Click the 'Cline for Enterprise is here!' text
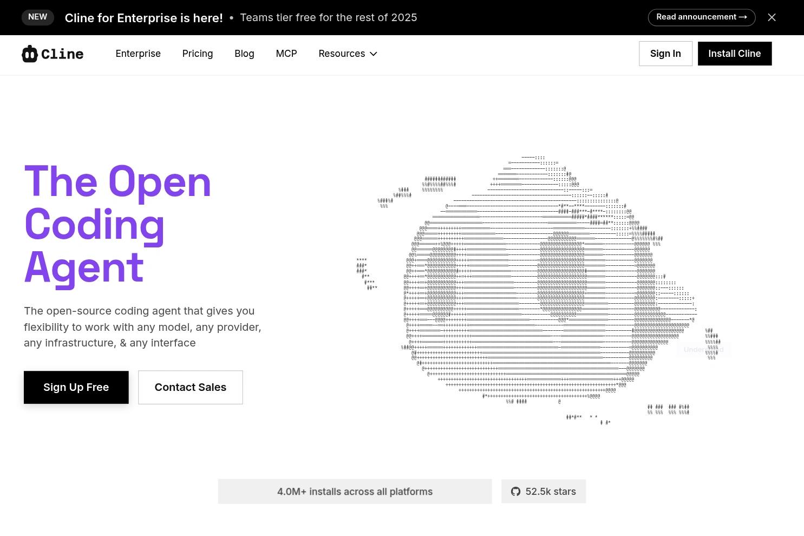The width and height of the screenshot is (804, 536). [144, 18]
